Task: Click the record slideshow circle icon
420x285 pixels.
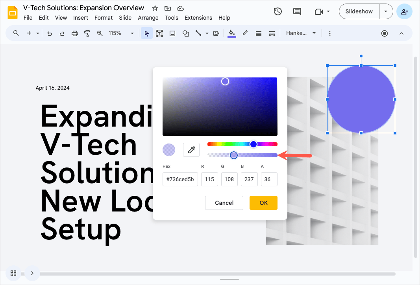Action: pos(384,33)
